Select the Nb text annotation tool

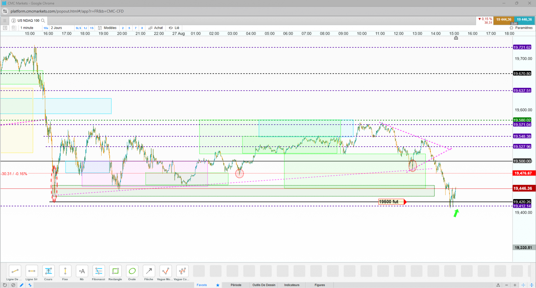click(x=82, y=271)
